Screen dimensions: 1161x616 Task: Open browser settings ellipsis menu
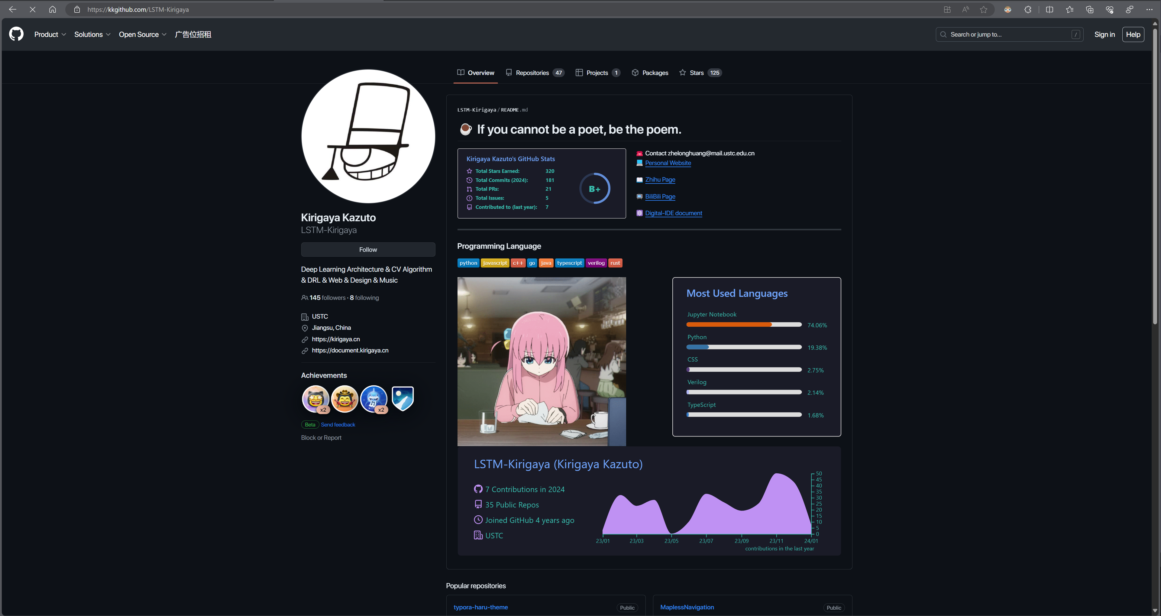pyautogui.click(x=1149, y=9)
